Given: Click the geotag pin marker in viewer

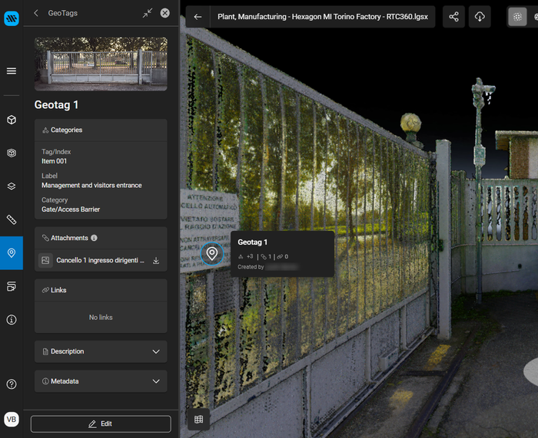Looking at the screenshot, I should point(211,254).
